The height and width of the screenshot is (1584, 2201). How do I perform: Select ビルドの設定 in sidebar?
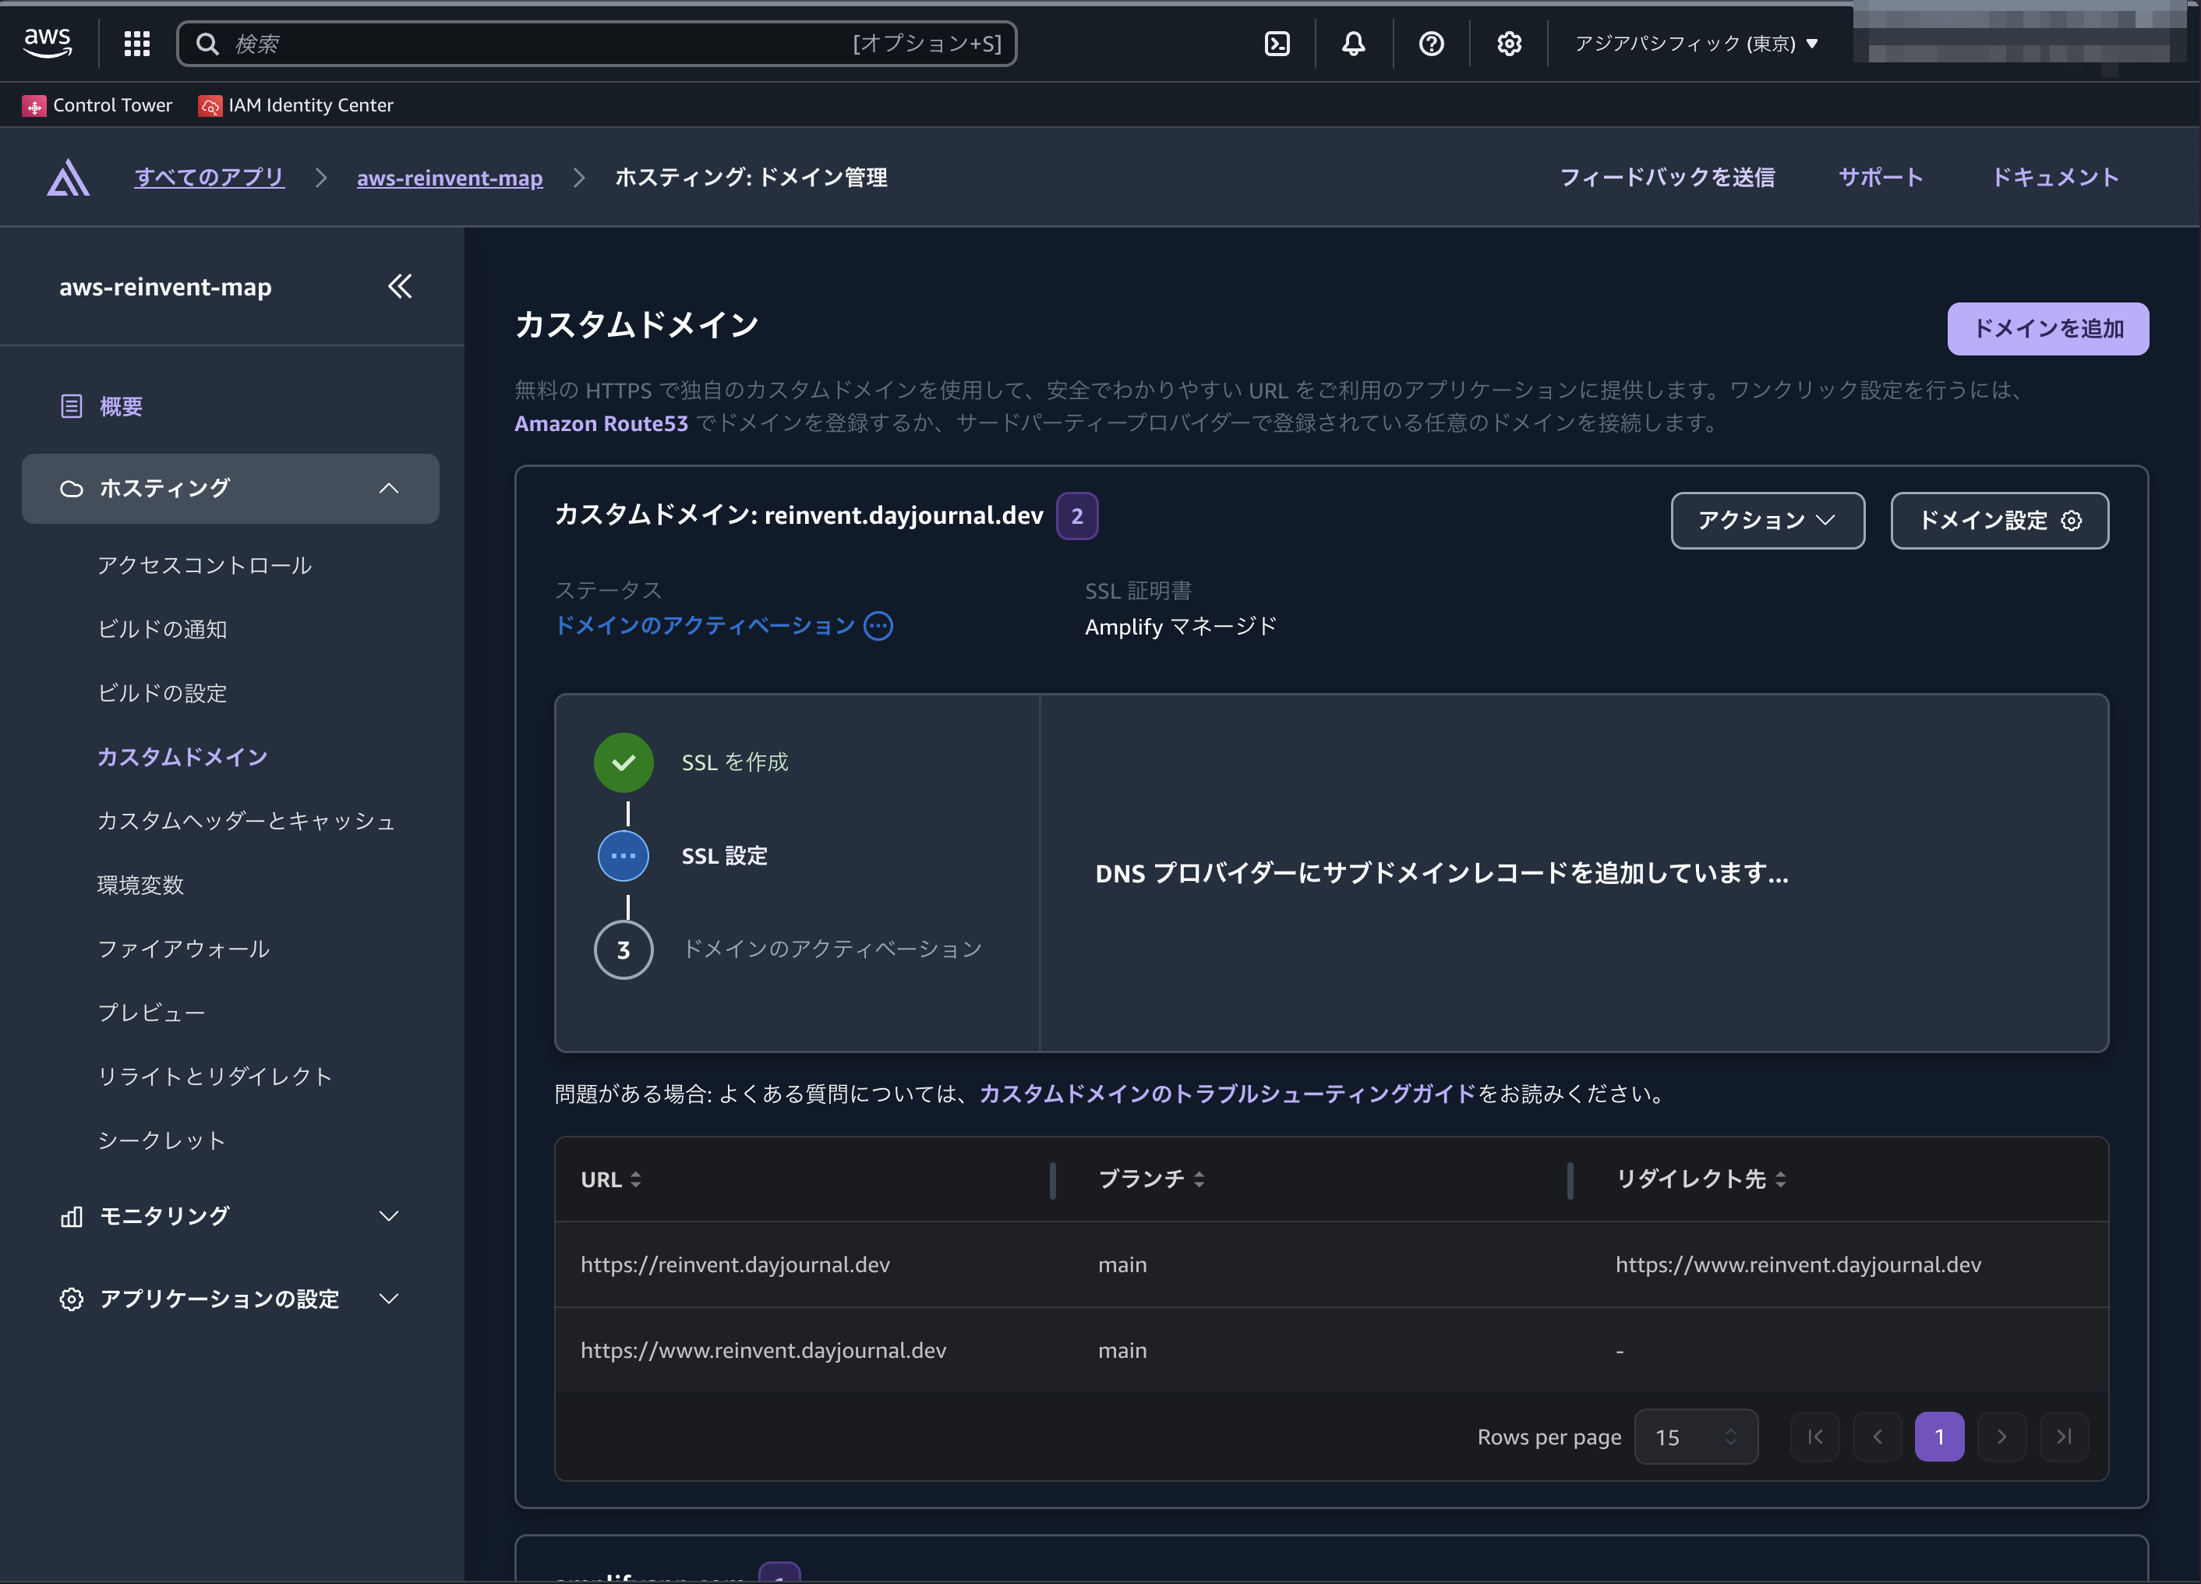click(162, 693)
